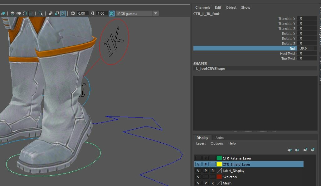
Task: Select the object selection cursor icon in viewport toolbar
Action: (41, 13)
